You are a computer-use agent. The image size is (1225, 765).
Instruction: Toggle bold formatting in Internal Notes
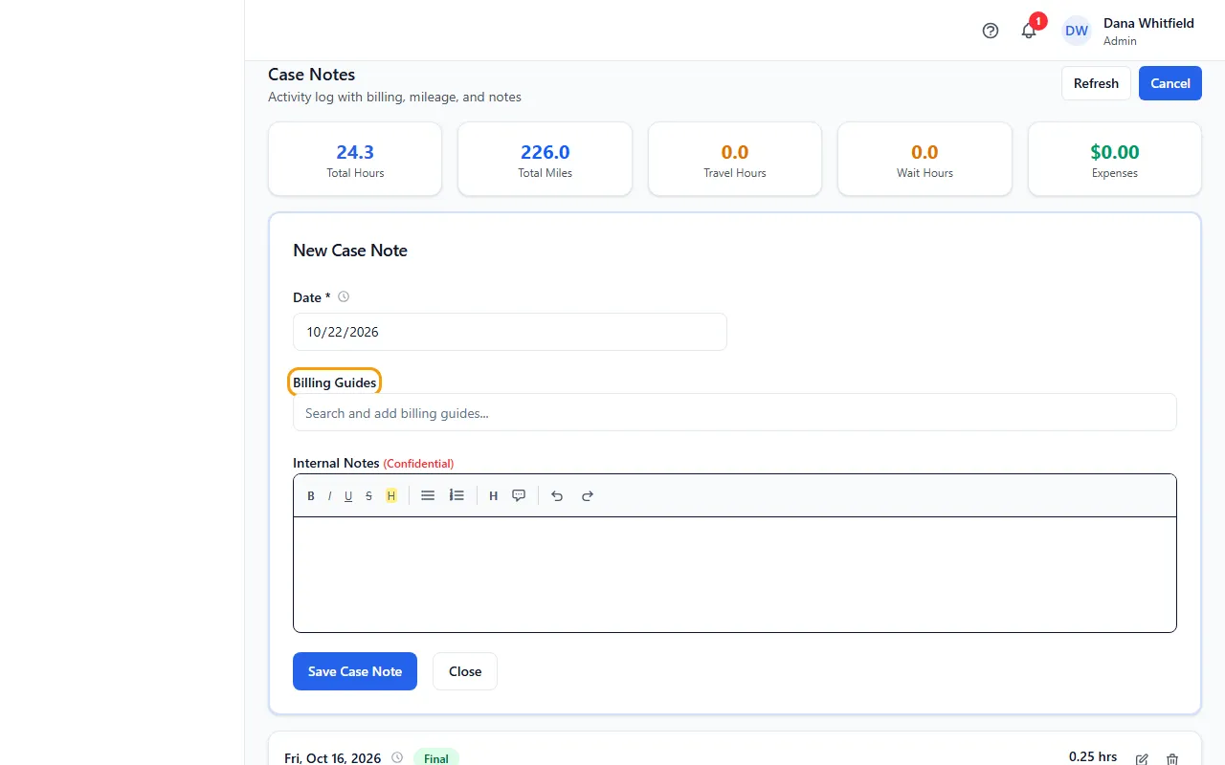[311, 495]
